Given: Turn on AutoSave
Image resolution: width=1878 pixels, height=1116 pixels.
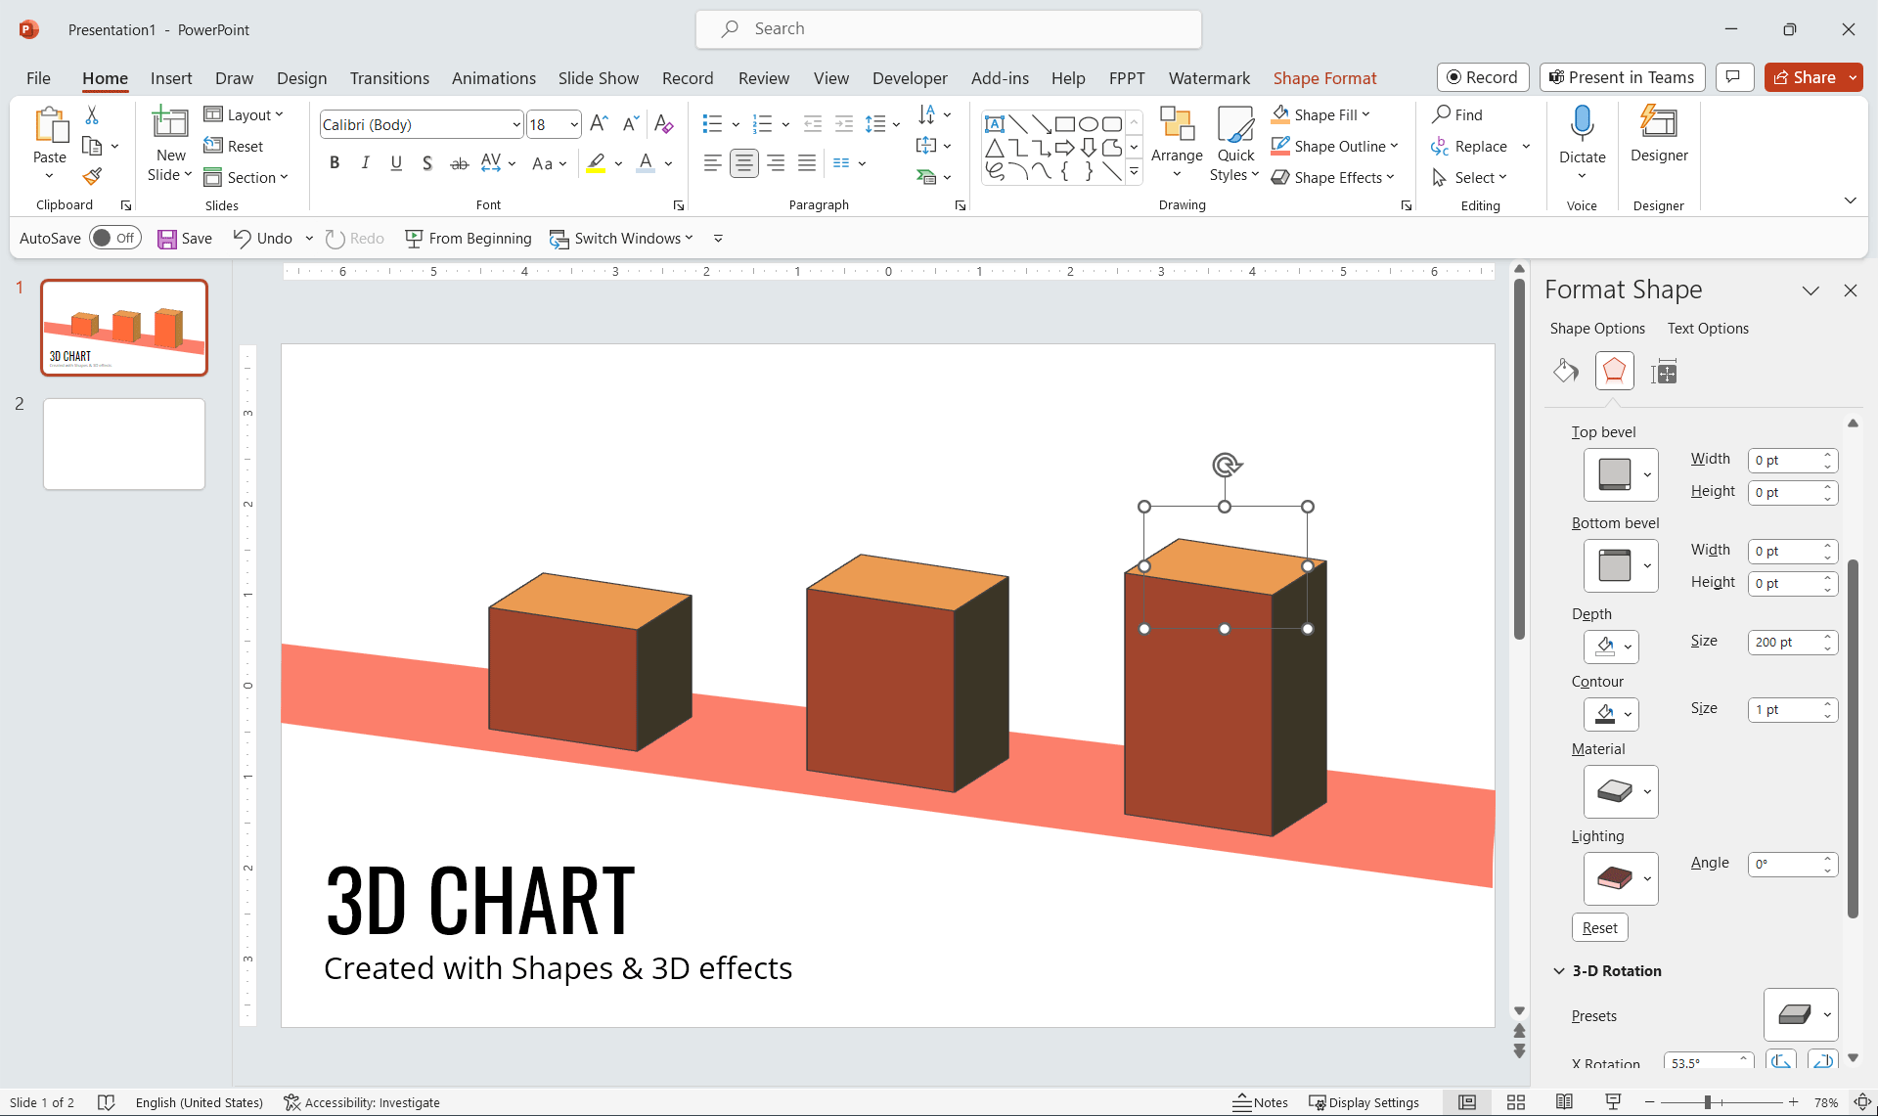Looking at the screenshot, I should tap(114, 238).
